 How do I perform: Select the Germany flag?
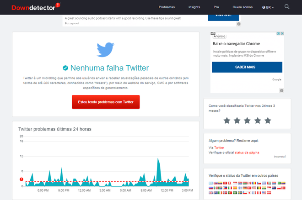[x=245, y=188]
